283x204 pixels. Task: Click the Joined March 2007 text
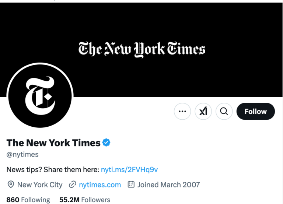click(168, 185)
